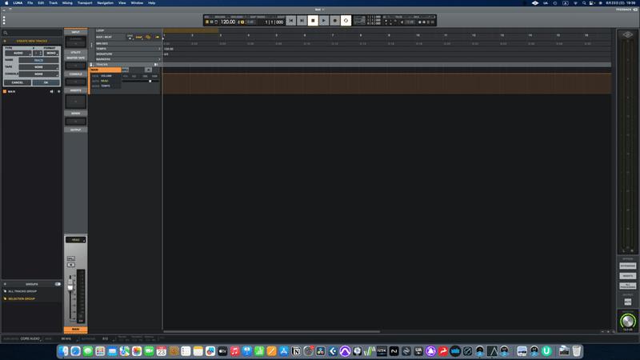
Task: Click the plus icon beside Create New Tracks
Action: pyautogui.click(x=5, y=41)
